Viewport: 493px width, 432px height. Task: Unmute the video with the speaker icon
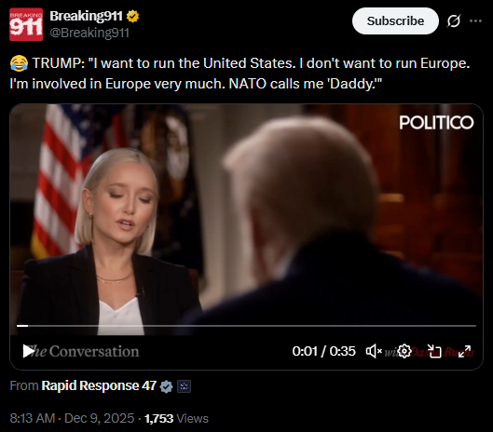click(x=374, y=351)
